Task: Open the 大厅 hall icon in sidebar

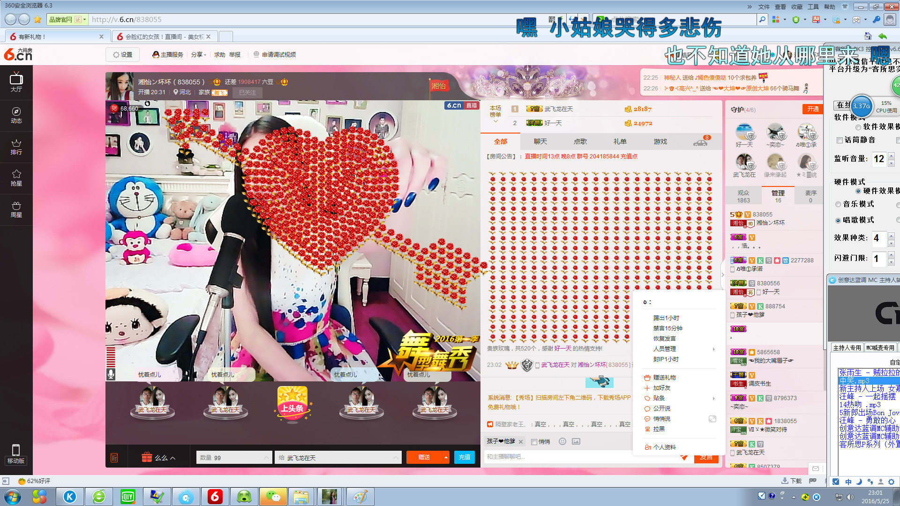Action: click(x=16, y=82)
